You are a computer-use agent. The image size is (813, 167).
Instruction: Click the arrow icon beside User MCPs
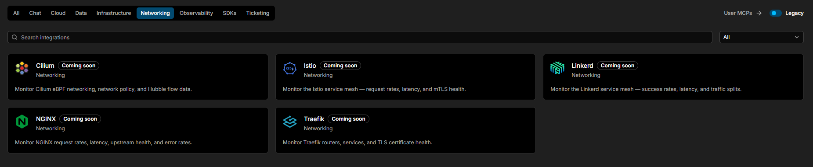click(759, 13)
